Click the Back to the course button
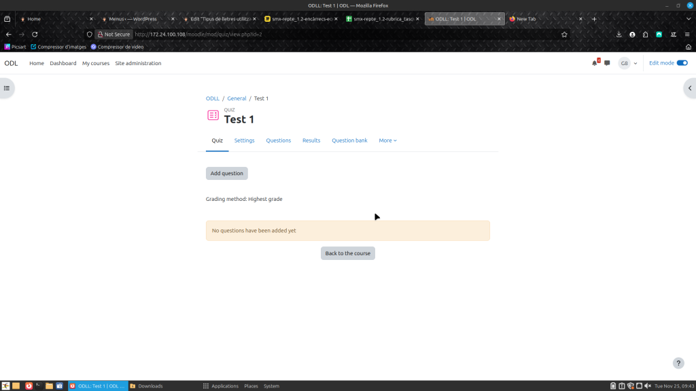This screenshot has height=391, width=696. click(x=347, y=253)
